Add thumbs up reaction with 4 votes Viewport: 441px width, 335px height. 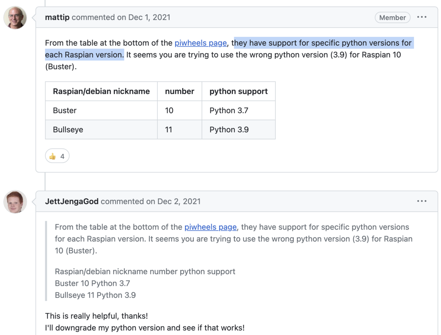pyautogui.click(x=57, y=156)
